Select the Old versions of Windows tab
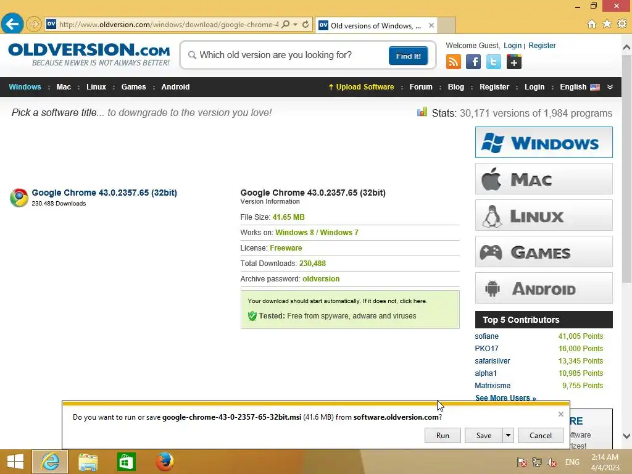 [x=376, y=25]
